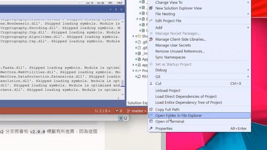
Task: Open Manage Client-Side Libraries
Action: [199, 39]
